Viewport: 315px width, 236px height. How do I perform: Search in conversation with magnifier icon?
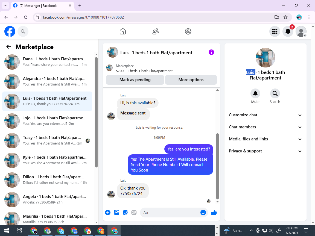[275, 93]
